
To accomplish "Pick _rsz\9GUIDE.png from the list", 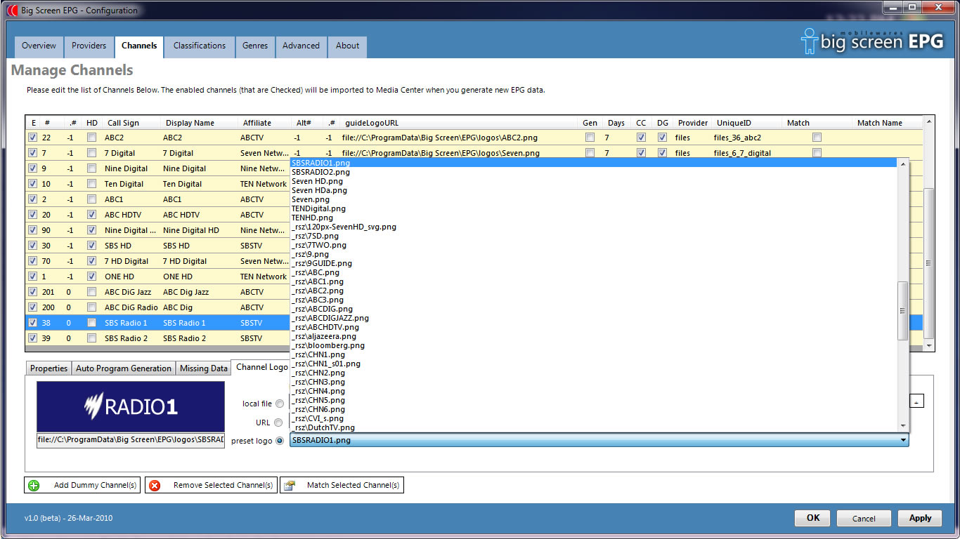I will pos(594,263).
